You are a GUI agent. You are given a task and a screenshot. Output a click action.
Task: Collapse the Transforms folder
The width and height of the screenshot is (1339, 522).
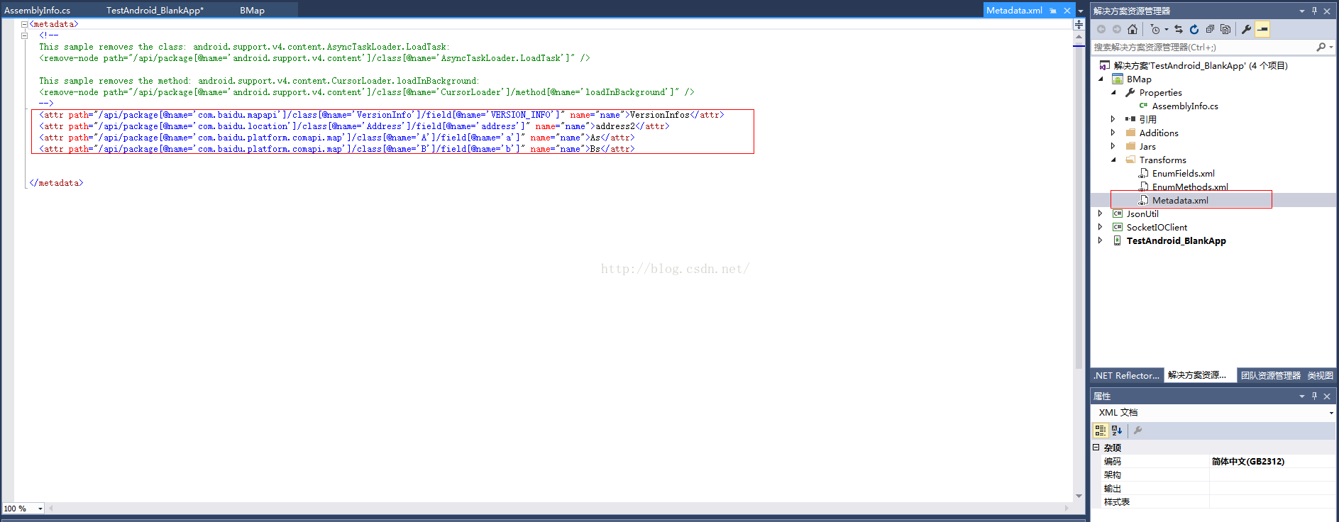click(x=1113, y=160)
